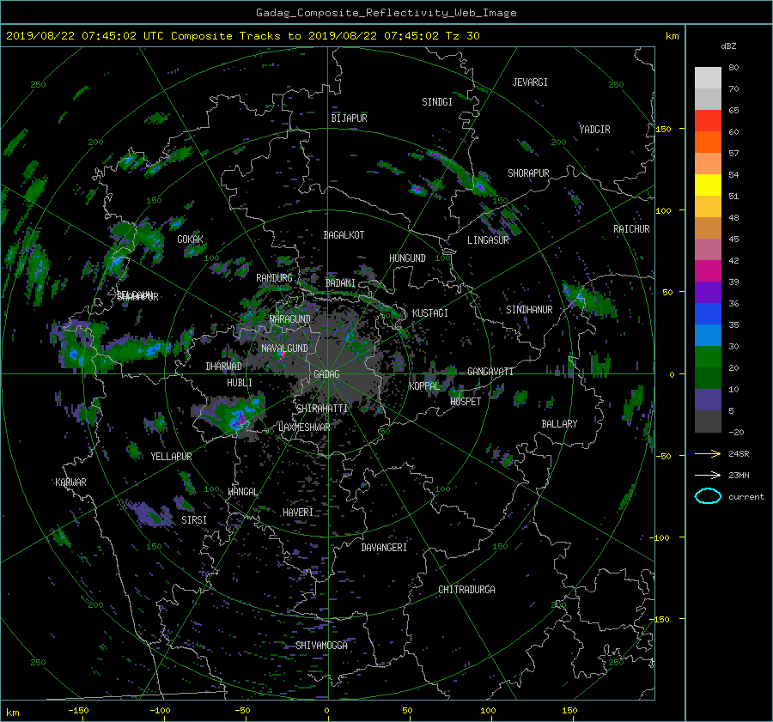Select the blue 36 dBZ color swatch
Screen dimensions: 773x722
tap(708, 314)
